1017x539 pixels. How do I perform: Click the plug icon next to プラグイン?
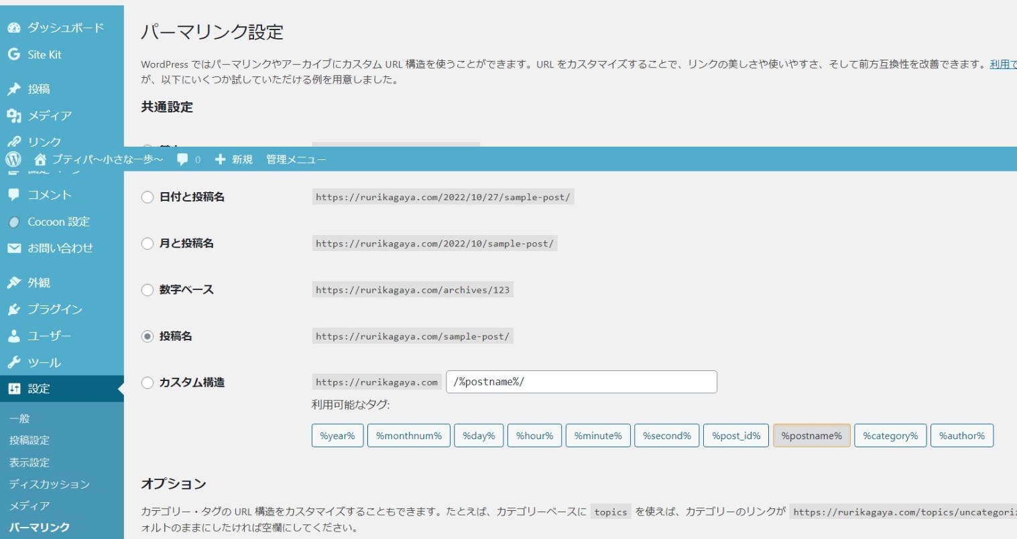[14, 309]
